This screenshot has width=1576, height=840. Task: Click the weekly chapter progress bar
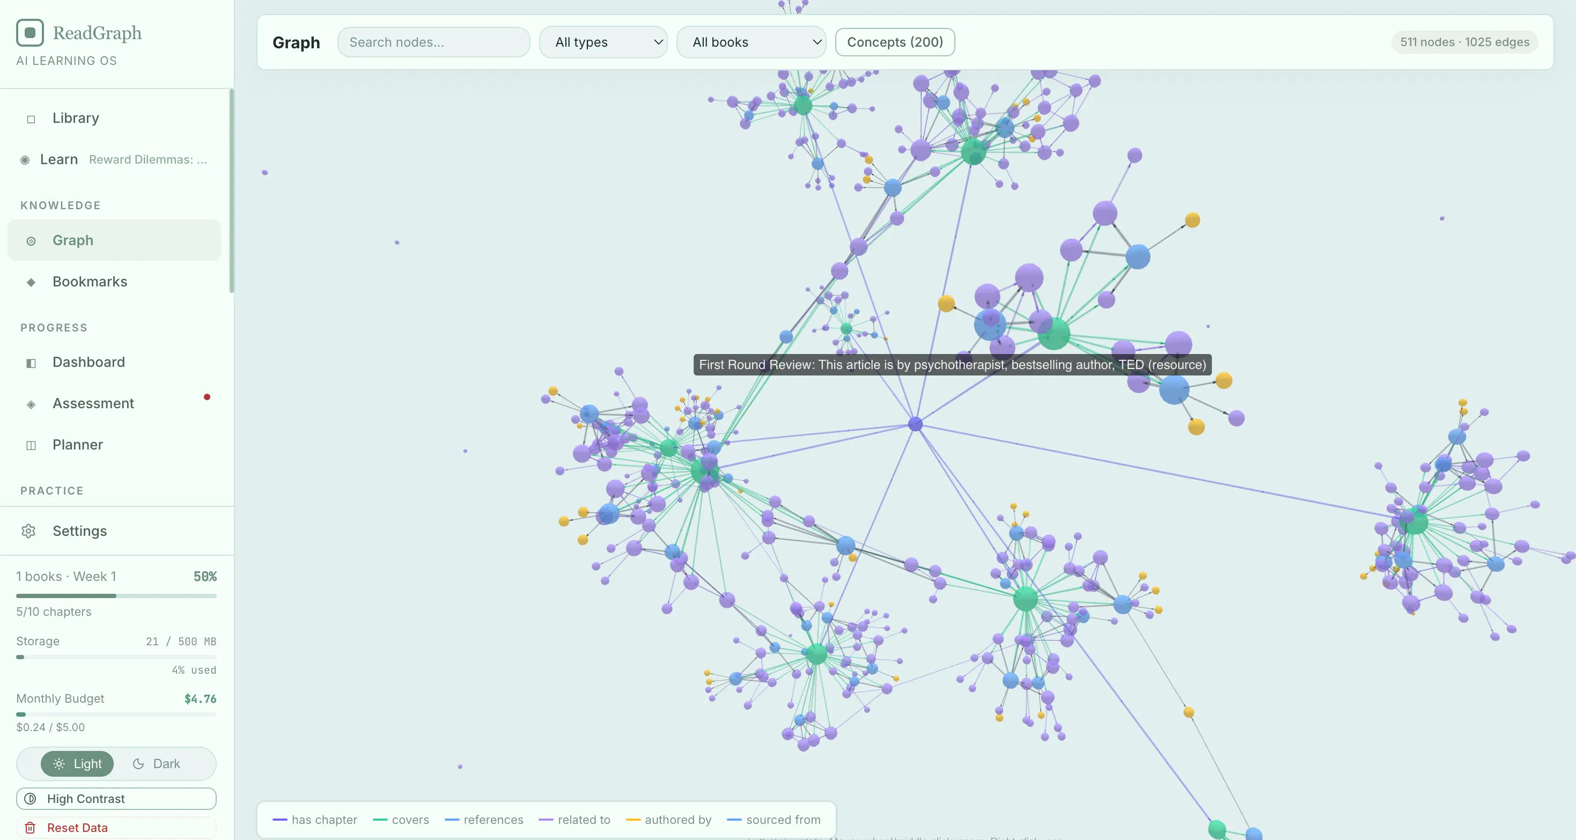116,595
